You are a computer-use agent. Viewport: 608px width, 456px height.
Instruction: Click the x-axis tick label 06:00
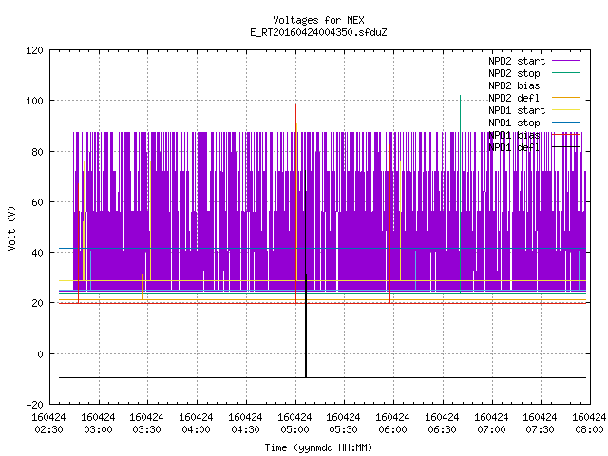392,429
